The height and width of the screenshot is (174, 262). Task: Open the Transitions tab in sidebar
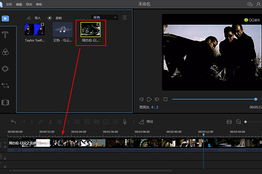[x=5, y=86]
